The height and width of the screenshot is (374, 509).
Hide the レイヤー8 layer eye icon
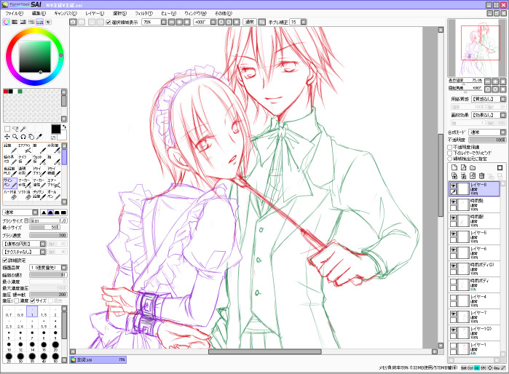(453, 186)
